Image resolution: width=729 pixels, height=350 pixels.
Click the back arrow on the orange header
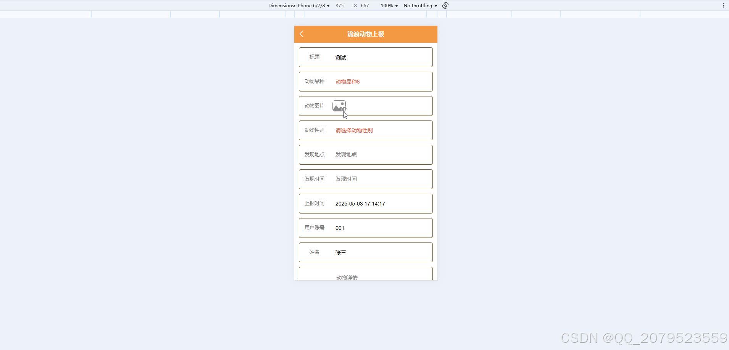pyautogui.click(x=301, y=34)
